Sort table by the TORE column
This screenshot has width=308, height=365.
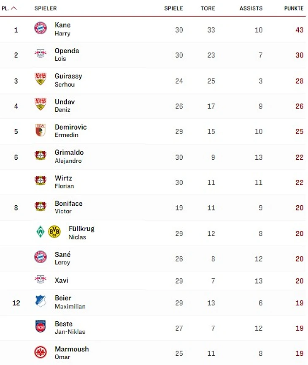pos(208,8)
